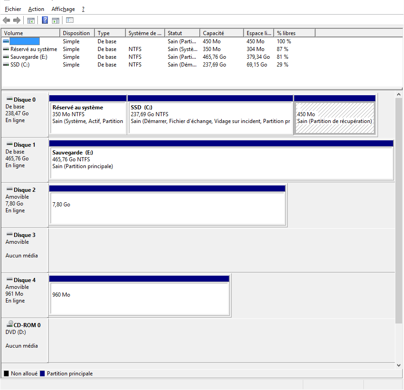This screenshot has width=404, height=390.
Task: Click the 87 % free cell
Action: click(x=282, y=49)
